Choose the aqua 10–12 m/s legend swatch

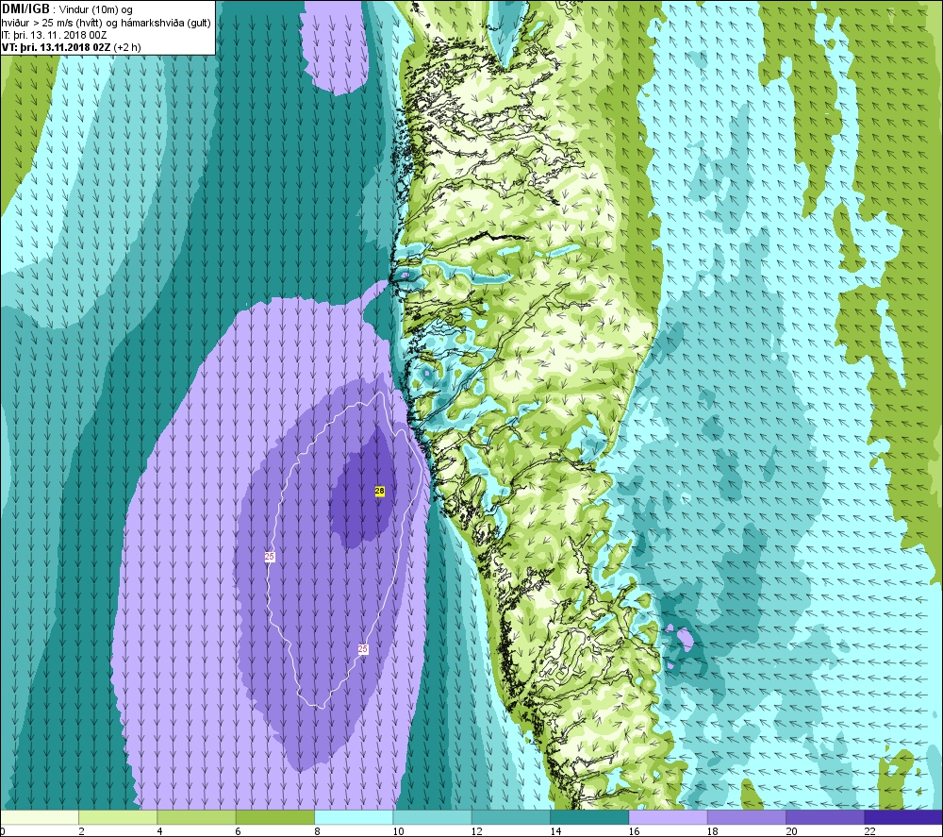coord(433,817)
